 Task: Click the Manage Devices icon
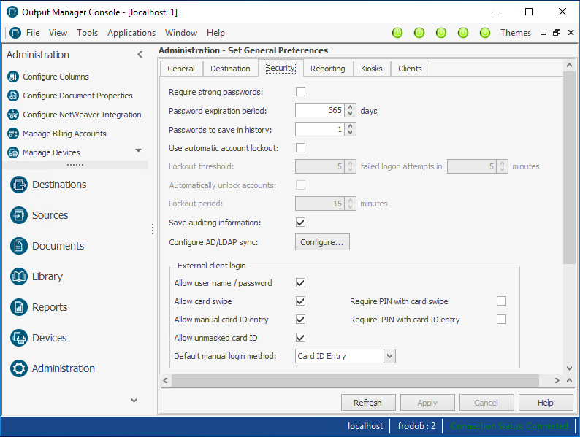click(x=13, y=152)
